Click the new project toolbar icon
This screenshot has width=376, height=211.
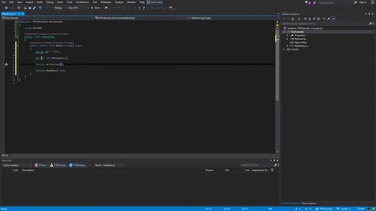19,8
